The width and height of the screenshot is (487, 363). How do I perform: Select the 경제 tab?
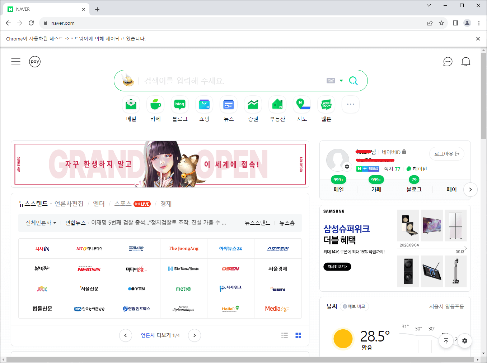point(166,204)
